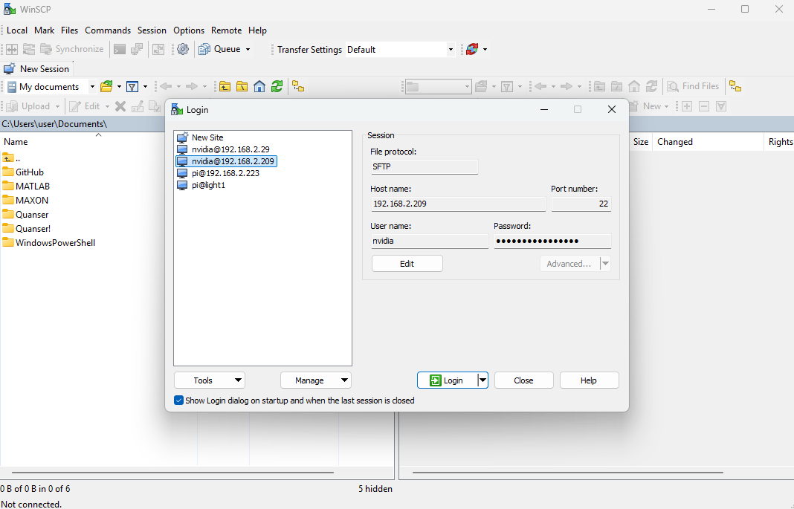Go to home directory in local panel
This screenshot has width=794, height=509.
click(x=259, y=86)
